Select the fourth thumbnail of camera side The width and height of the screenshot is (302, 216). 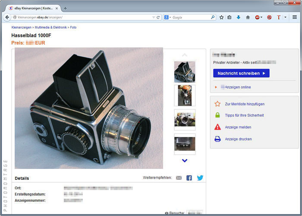(185, 144)
